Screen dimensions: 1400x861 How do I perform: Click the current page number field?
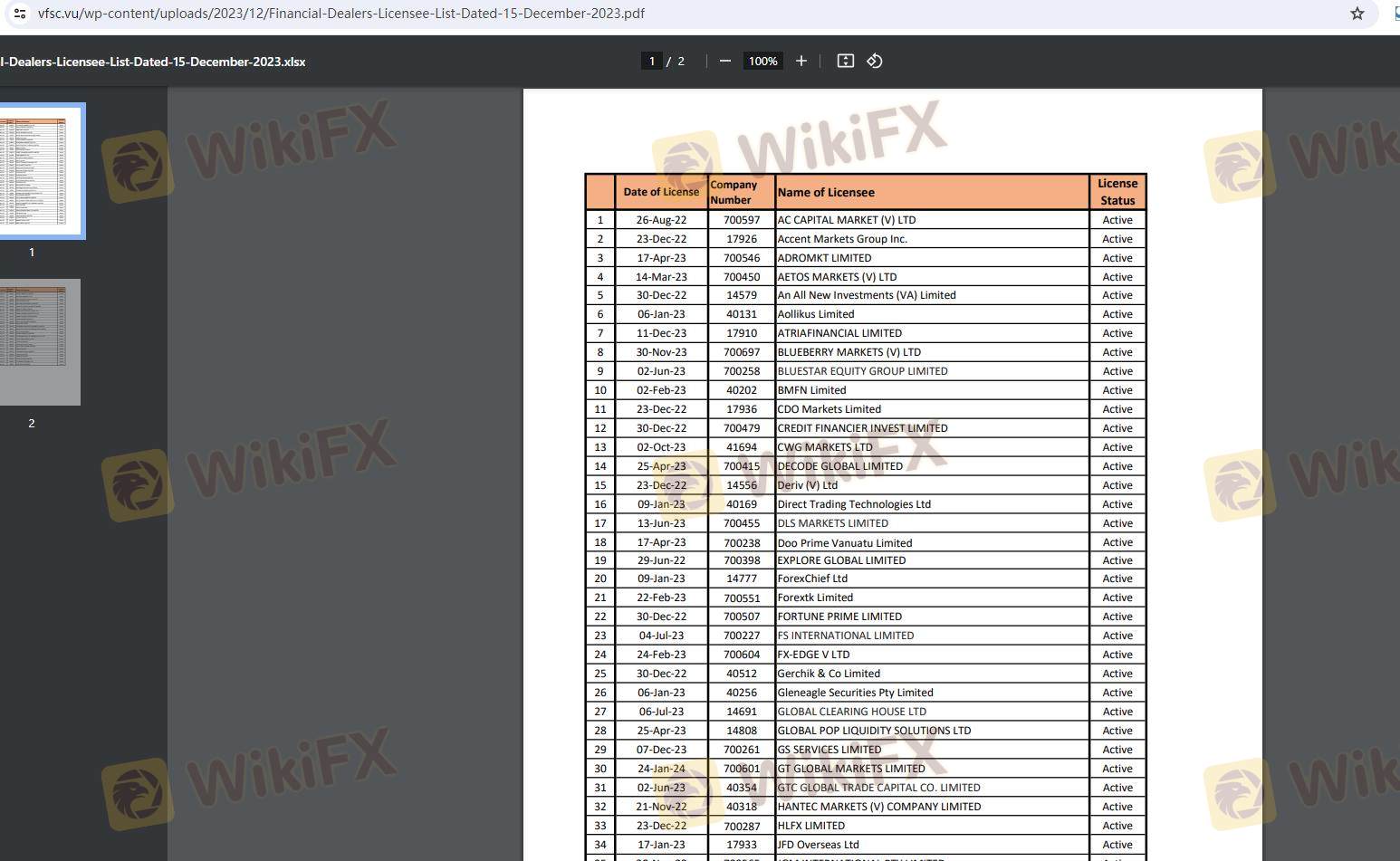coord(651,61)
